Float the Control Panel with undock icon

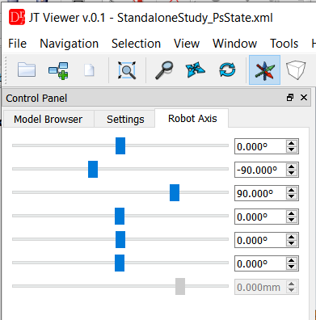[x=290, y=98]
